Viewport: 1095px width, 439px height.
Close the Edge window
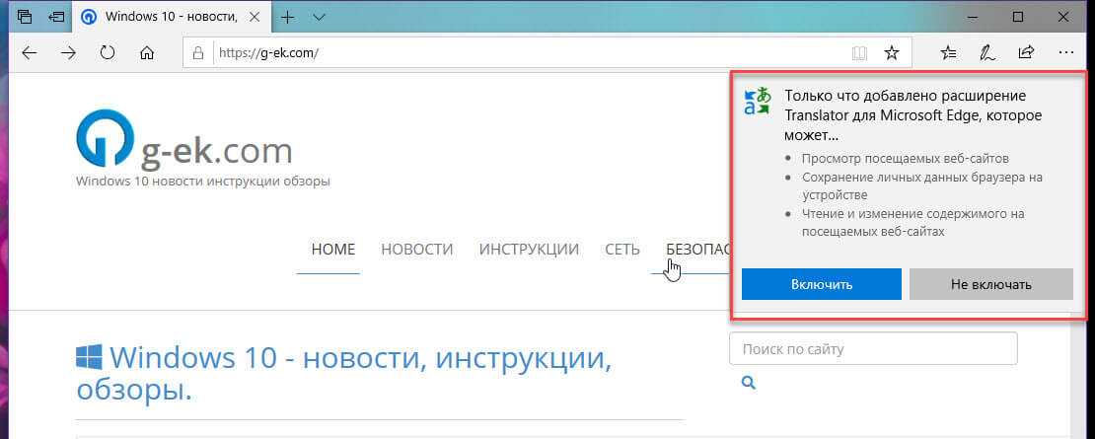click(1063, 17)
